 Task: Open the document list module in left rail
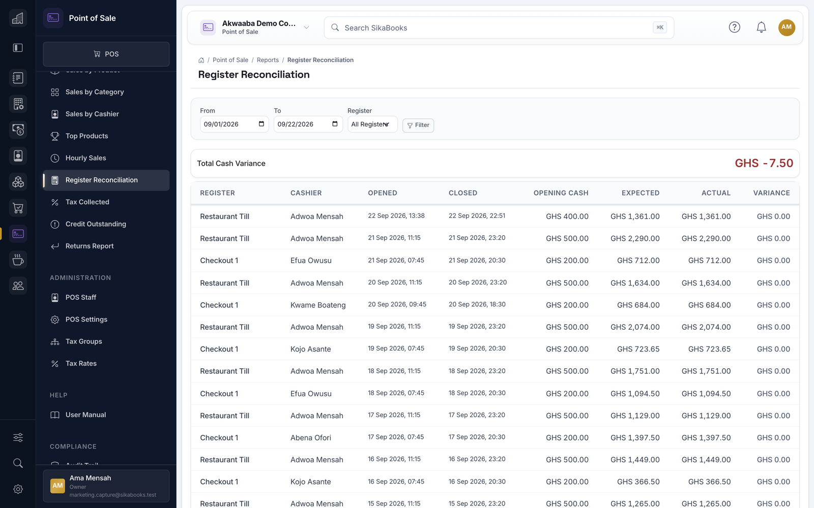[18, 78]
